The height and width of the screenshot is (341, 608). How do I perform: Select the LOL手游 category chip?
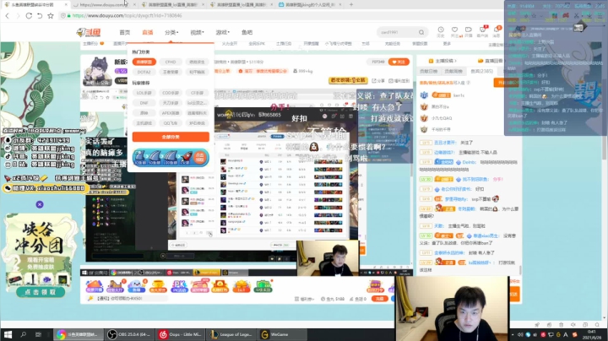click(x=144, y=93)
